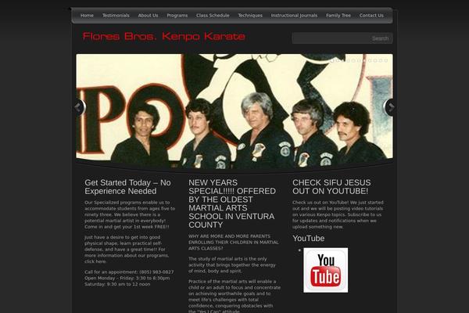Click the 'Saturday: 9:30 am to 12 noon' text

point(117,284)
